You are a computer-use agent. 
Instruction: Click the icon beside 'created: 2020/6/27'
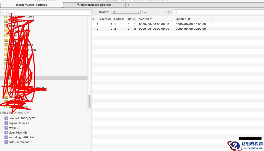pyautogui.click(x=6, y=118)
